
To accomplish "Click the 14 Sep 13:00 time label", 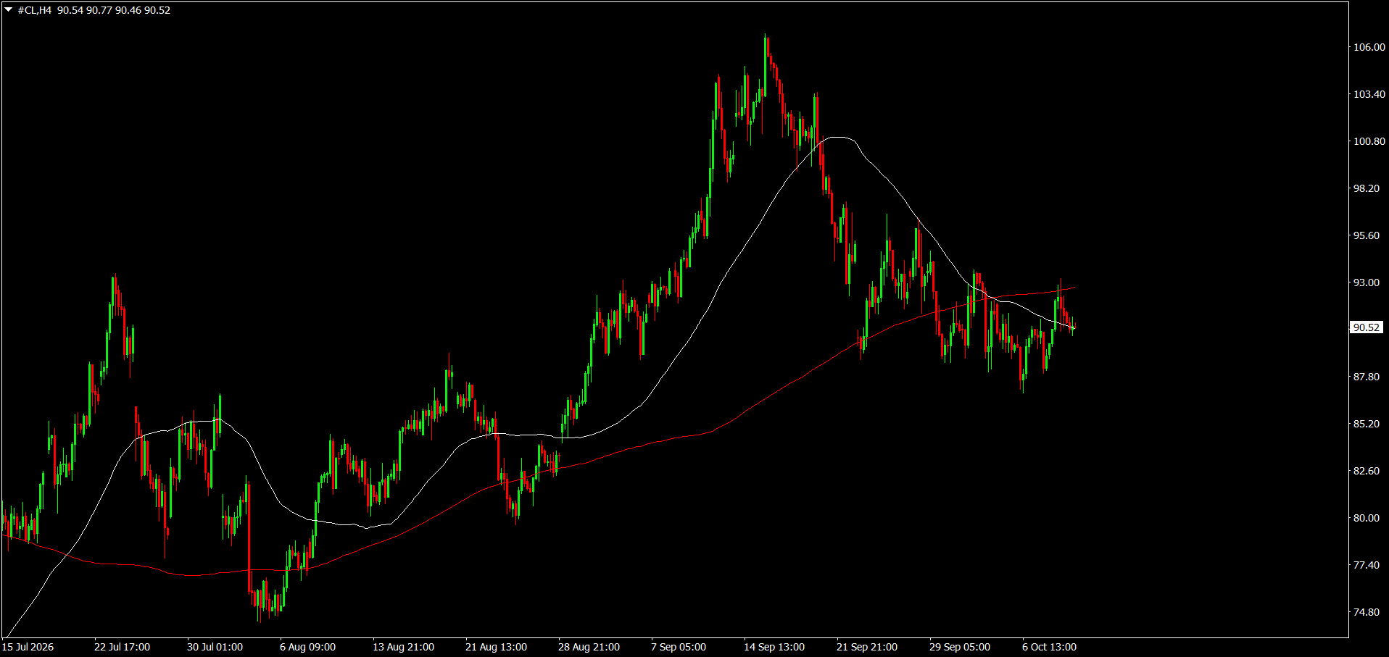I will (x=774, y=647).
